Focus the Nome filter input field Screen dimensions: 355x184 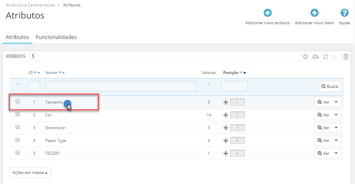121,86
